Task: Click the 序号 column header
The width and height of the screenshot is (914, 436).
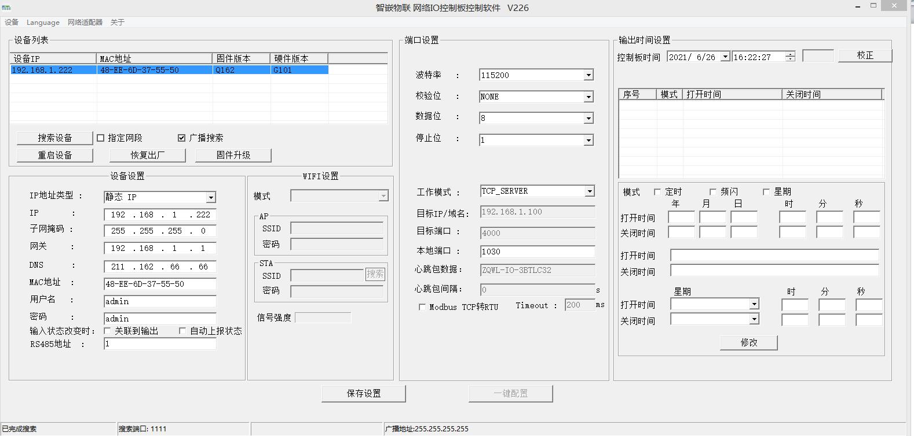Action: [x=637, y=94]
